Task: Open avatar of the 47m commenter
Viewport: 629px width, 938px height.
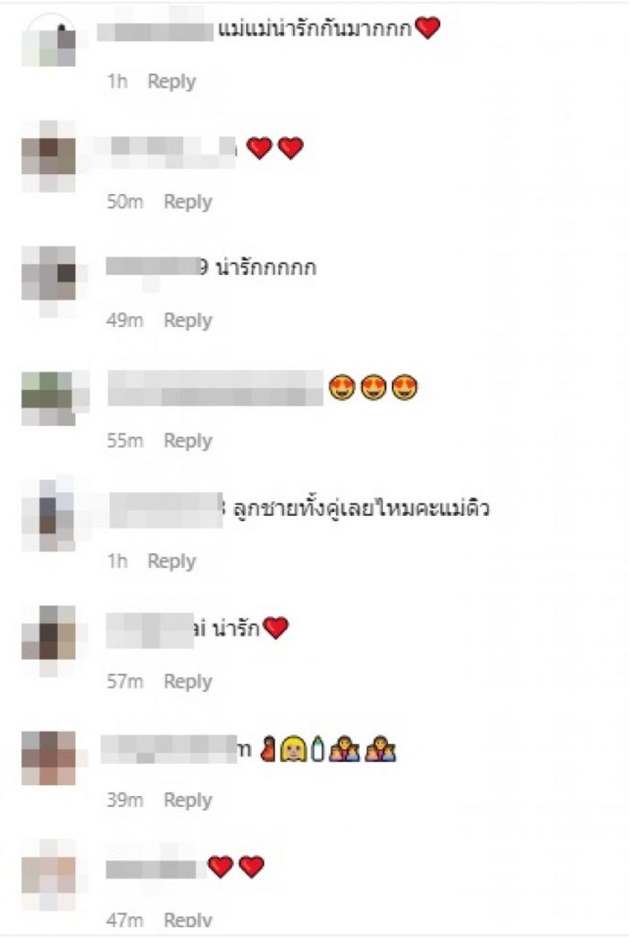Action: point(49,875)
